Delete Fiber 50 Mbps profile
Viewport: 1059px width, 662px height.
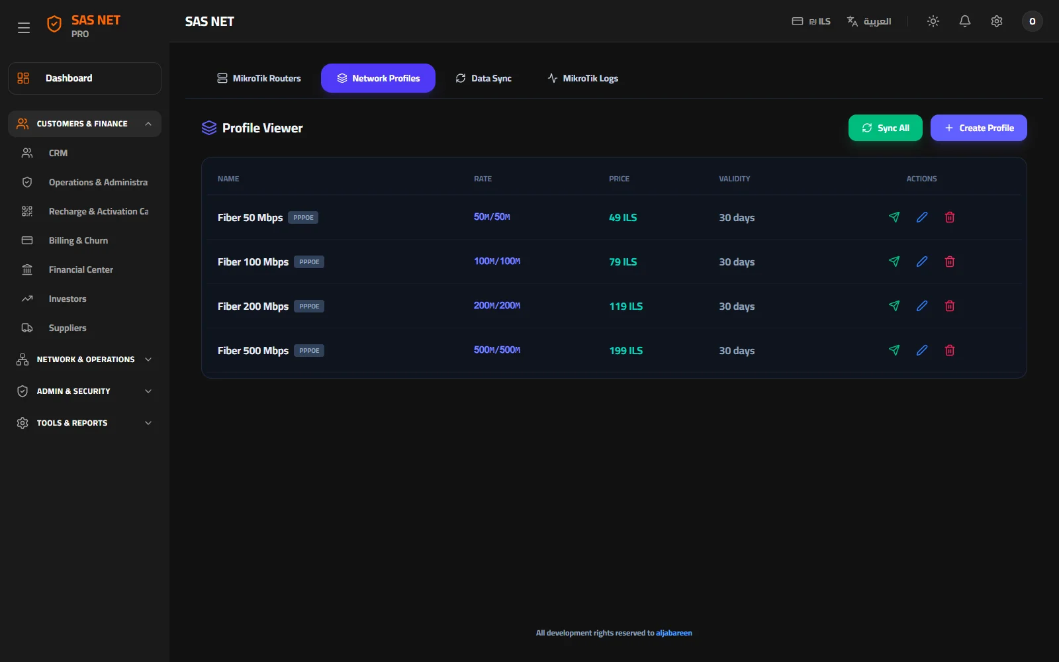(x=950, y=217)
